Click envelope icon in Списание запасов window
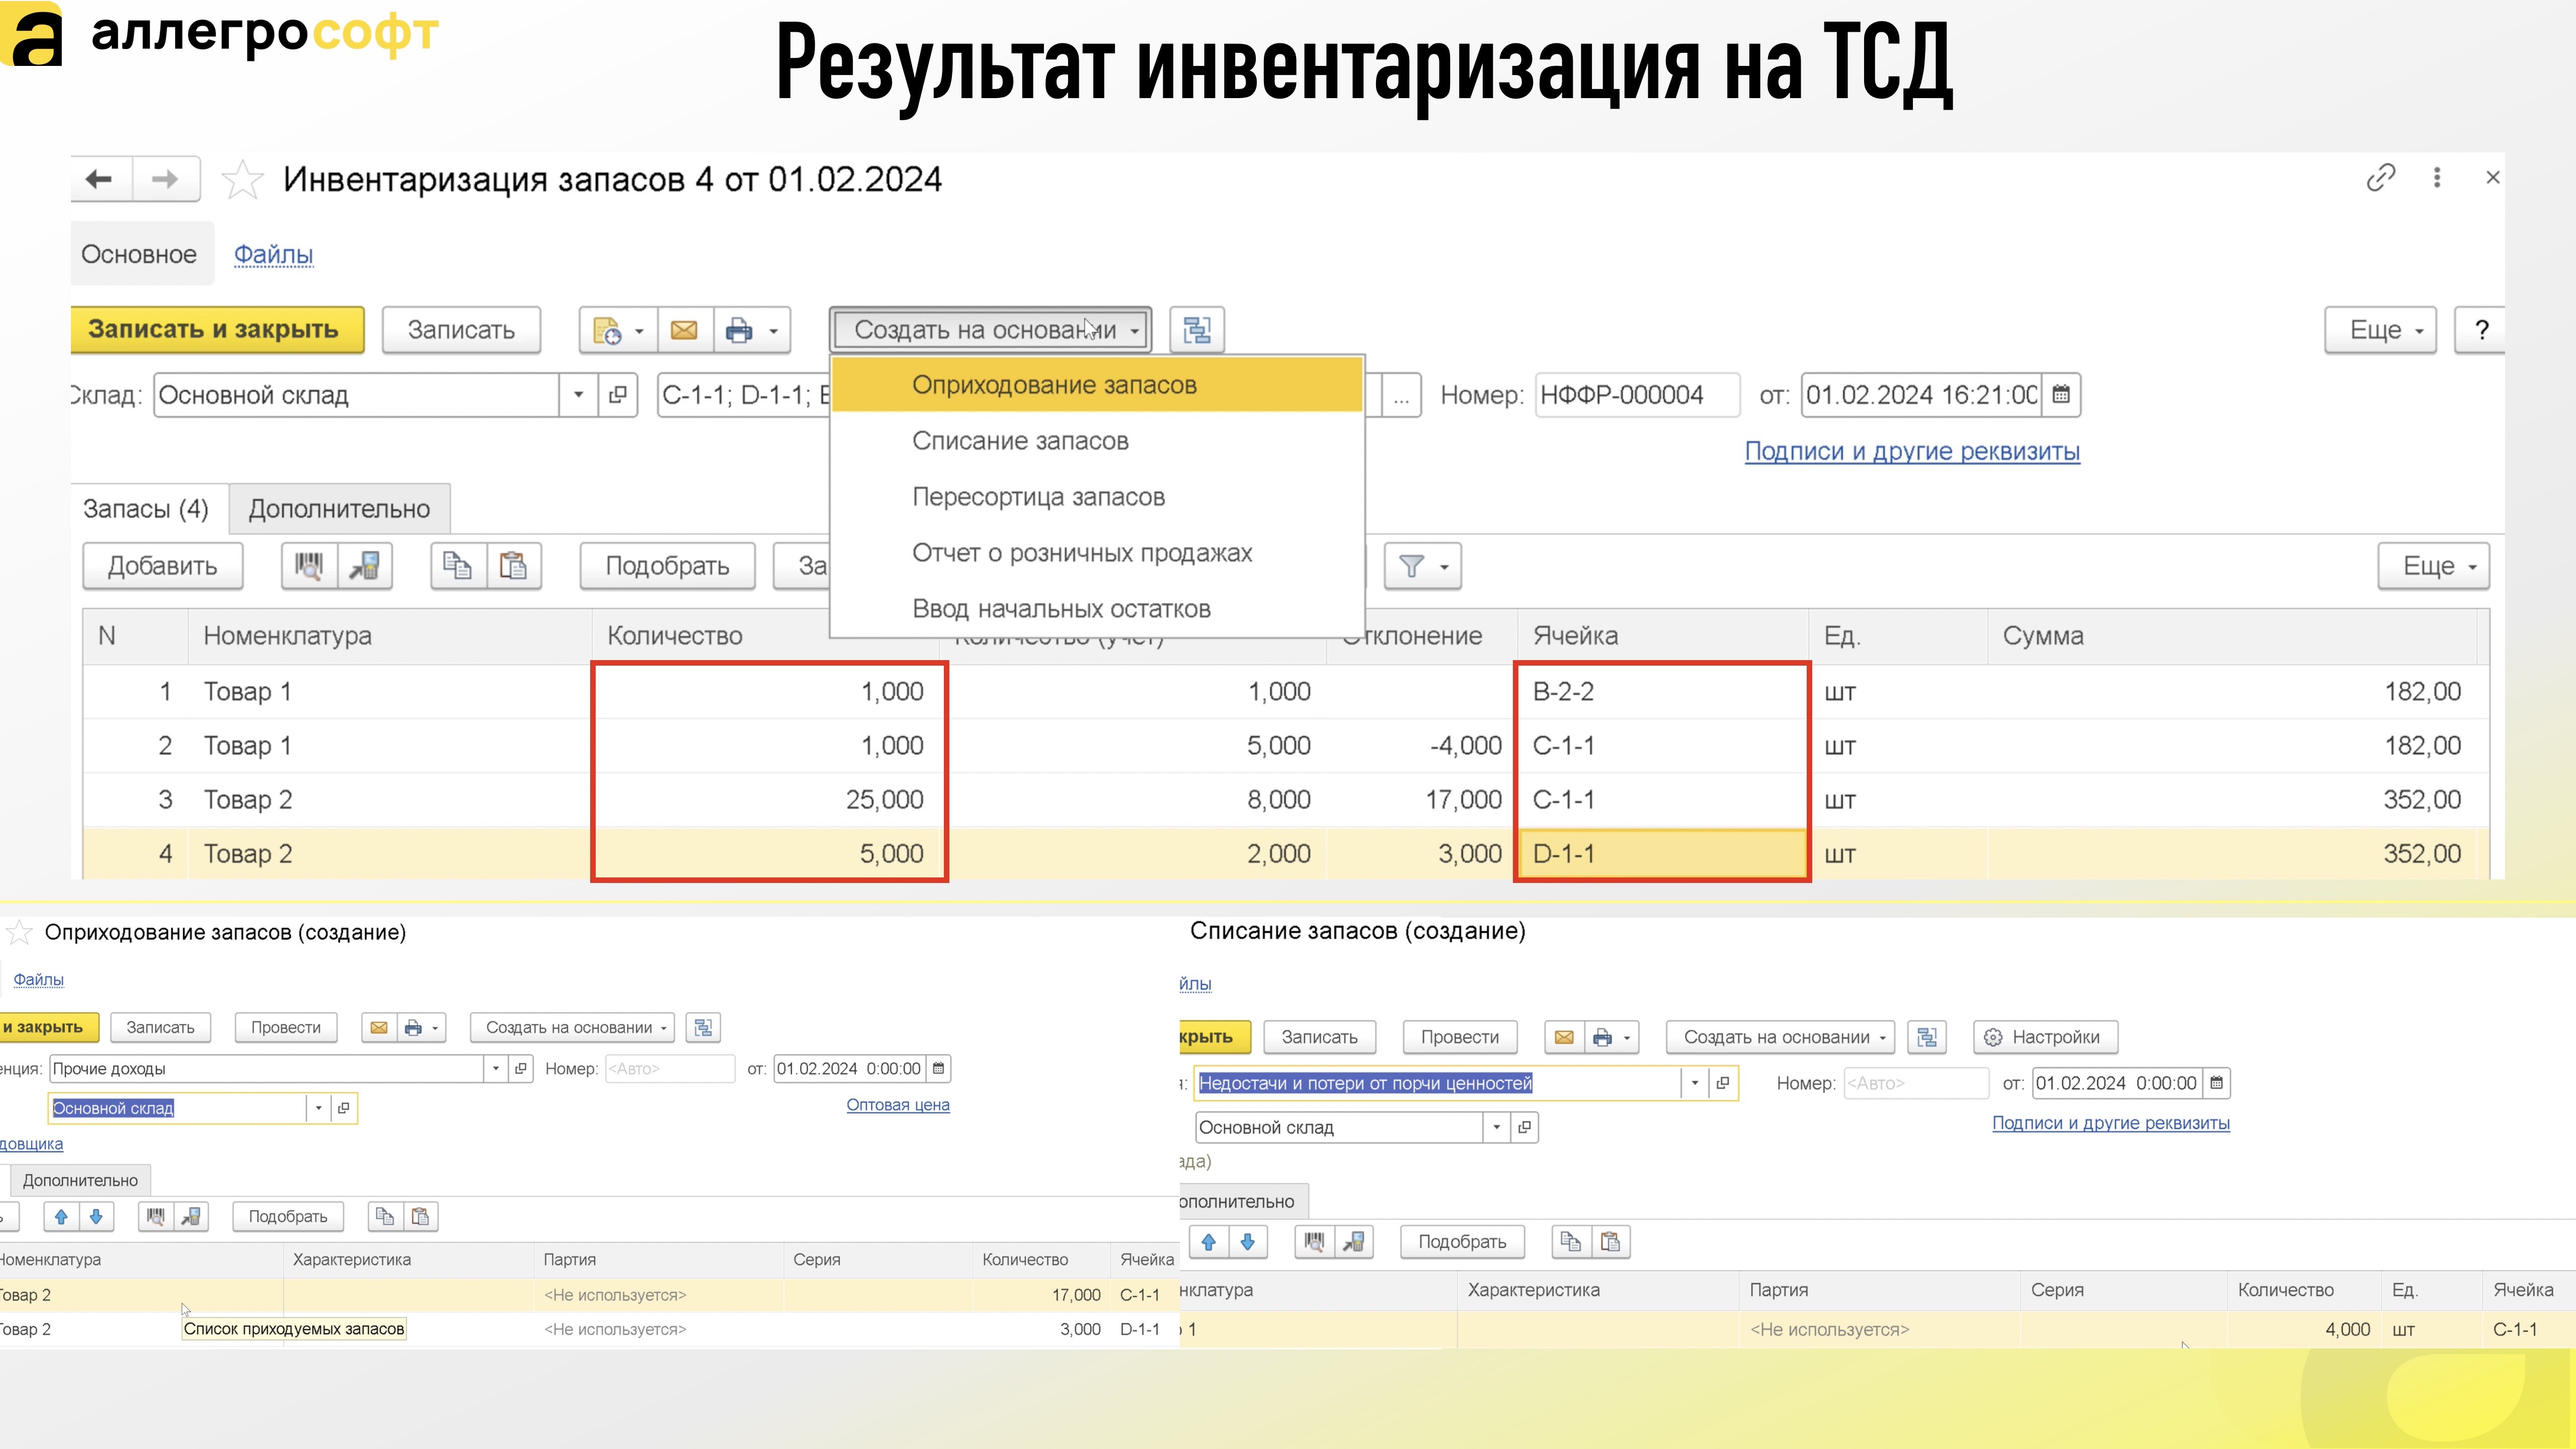Image resolution: width=2576 pixels, height=1449 pixels. [1564, 1038]
